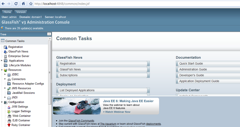Click the browser reload icon
The image size is (240, 127).
16,4
